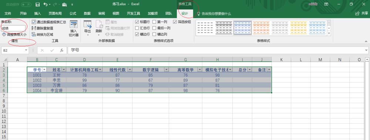Toggle the 第一列 checkbox

pyautogui.click(x=154, y=22)
